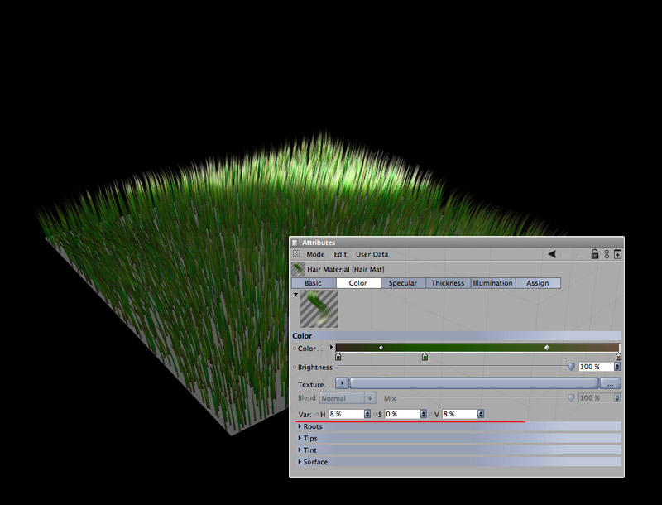
Task: Click the new attribute manager plus icon
Action: (x=617, y=254)
